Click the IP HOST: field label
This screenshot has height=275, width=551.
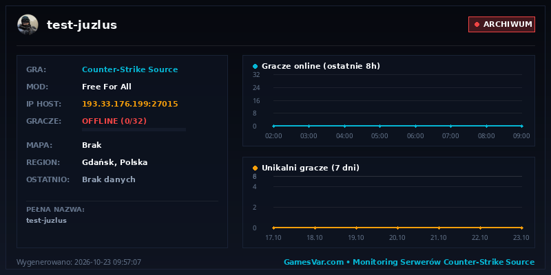[44, 104]
